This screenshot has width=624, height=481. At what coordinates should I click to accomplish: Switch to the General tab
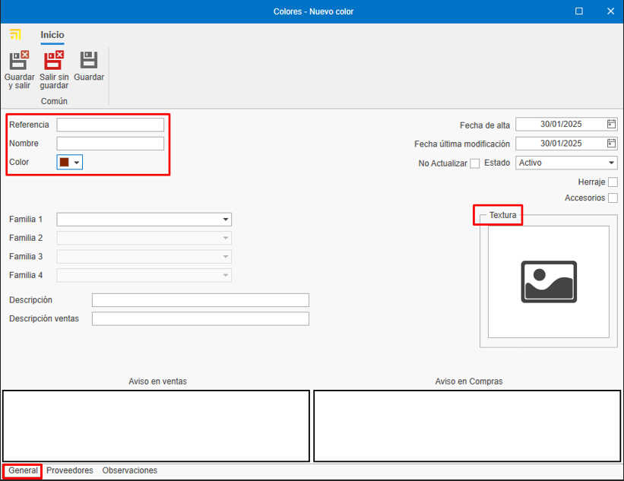click(23, 470)
